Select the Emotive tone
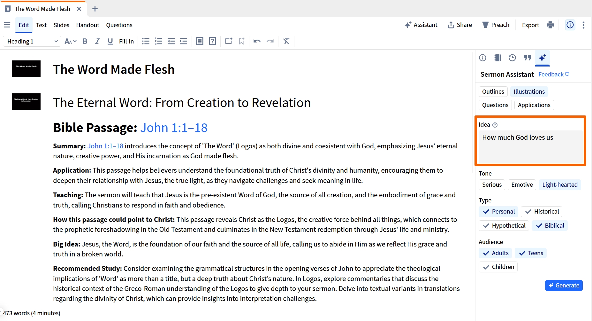This screenshot has height=321, width=592. coord(522,185)
